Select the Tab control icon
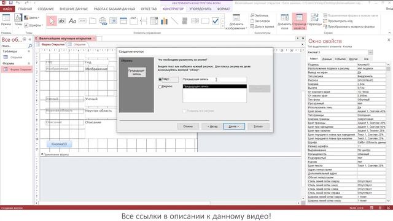 [x=93, y=21]
